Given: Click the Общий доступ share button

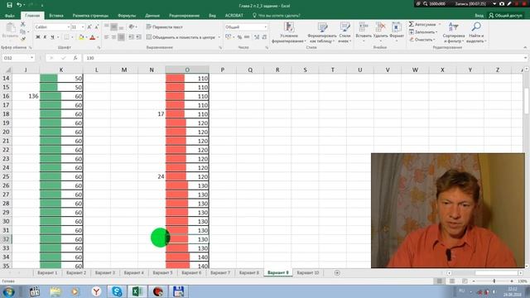Looking at the screenshot, I should coord(506,16).
